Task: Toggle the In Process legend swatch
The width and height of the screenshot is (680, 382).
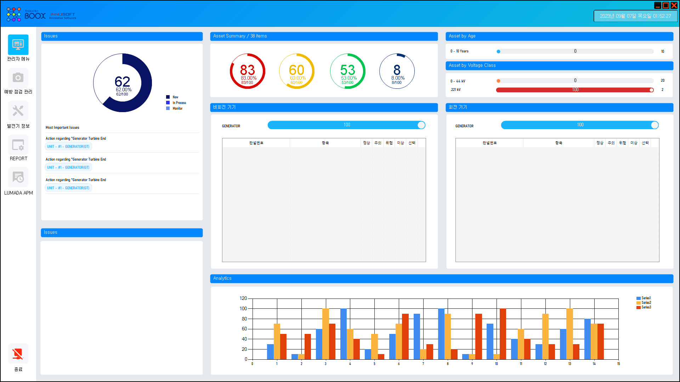Action: pos(168,103)
